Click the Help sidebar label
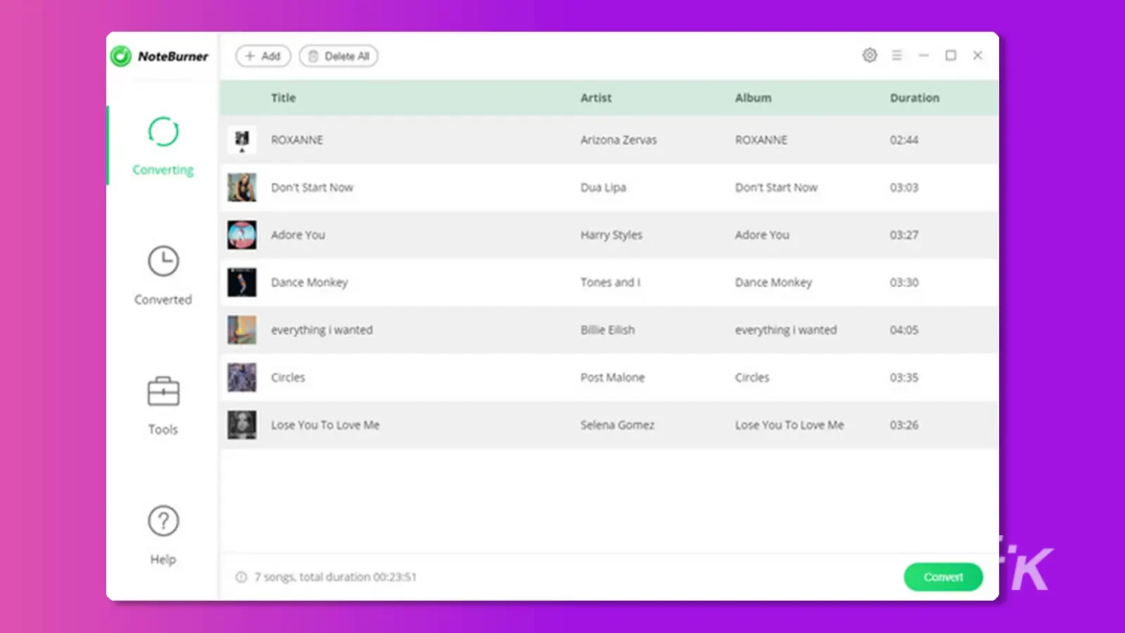The height and width of the screenshot is (633, 1125). coord(163,559)
